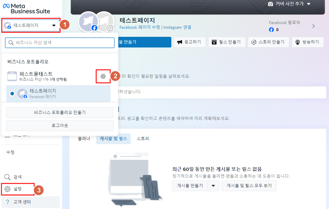Click 최근 60일 동안 만든 게시물 또는 릴스 없음 text
The width and height of the screenshot is (329, 209).
click(217, 169)
